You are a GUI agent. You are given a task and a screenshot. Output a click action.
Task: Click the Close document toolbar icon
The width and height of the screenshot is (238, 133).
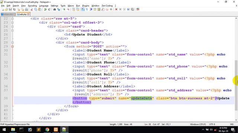click(18, 9)
